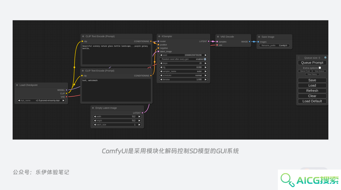This screenshot has height=190, width=341.
Task: Click the KSampler node title
Action: 167,36
